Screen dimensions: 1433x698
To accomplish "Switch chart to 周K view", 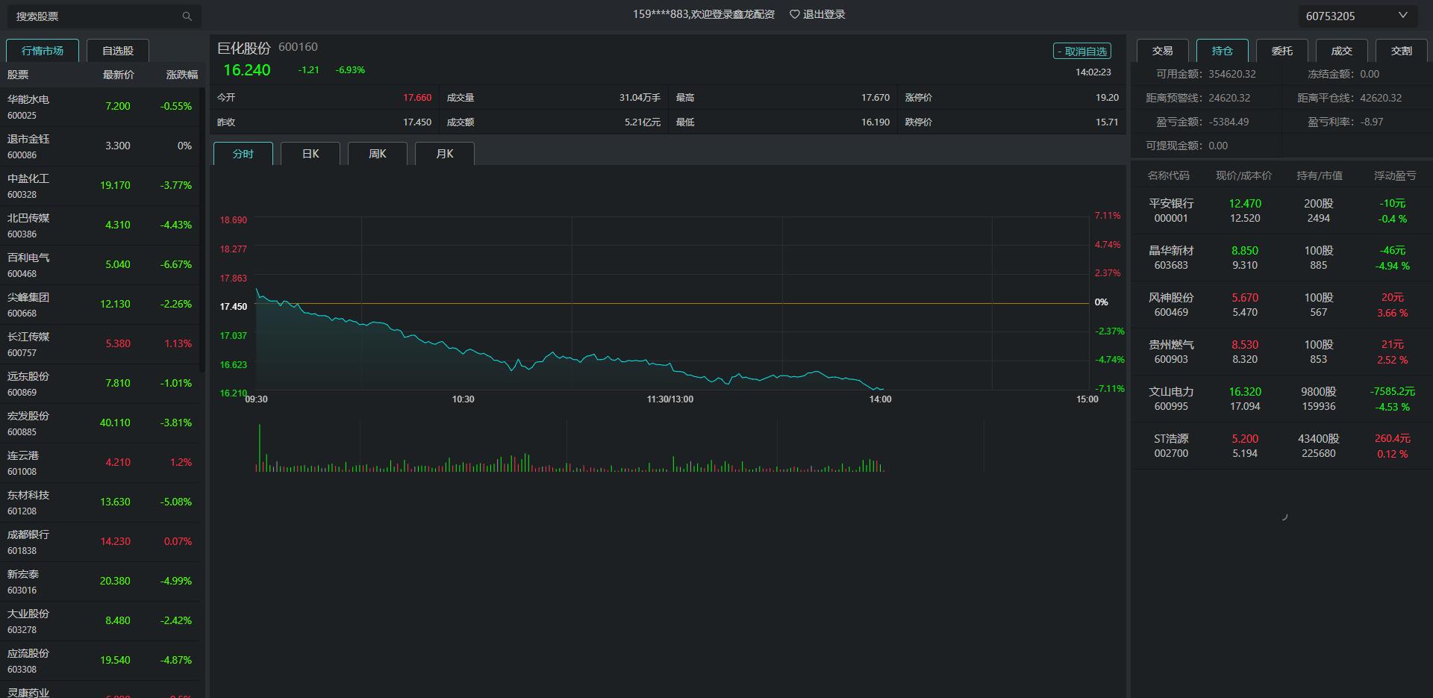I will 378,154.
